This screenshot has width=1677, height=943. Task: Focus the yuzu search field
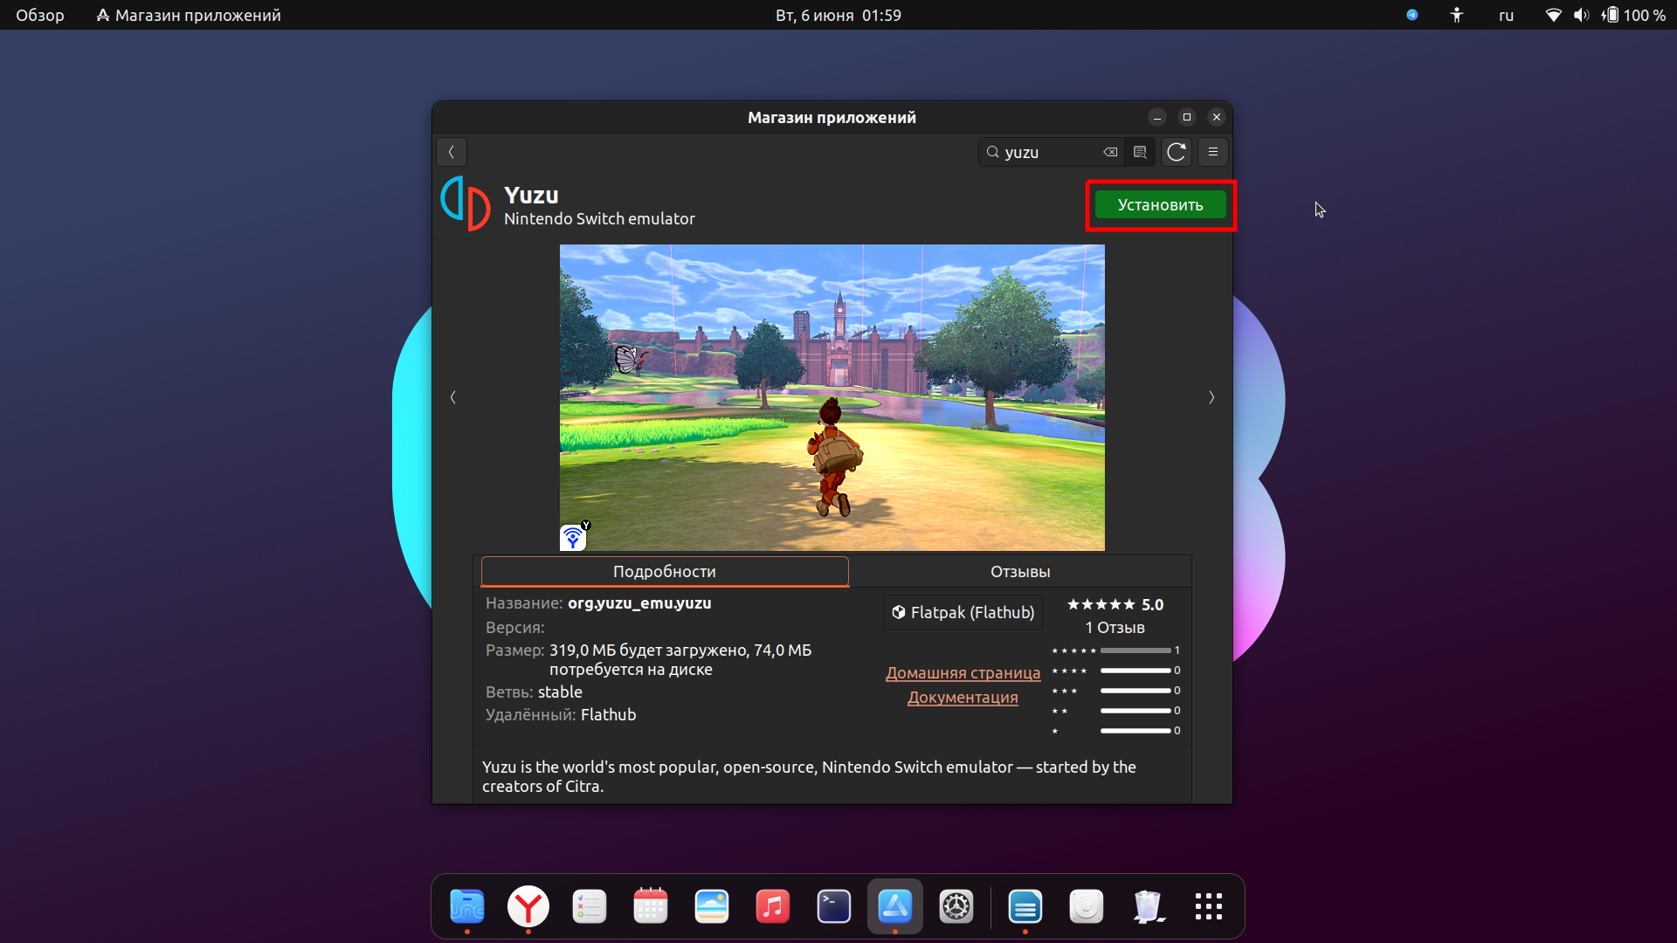(1052, 152)
